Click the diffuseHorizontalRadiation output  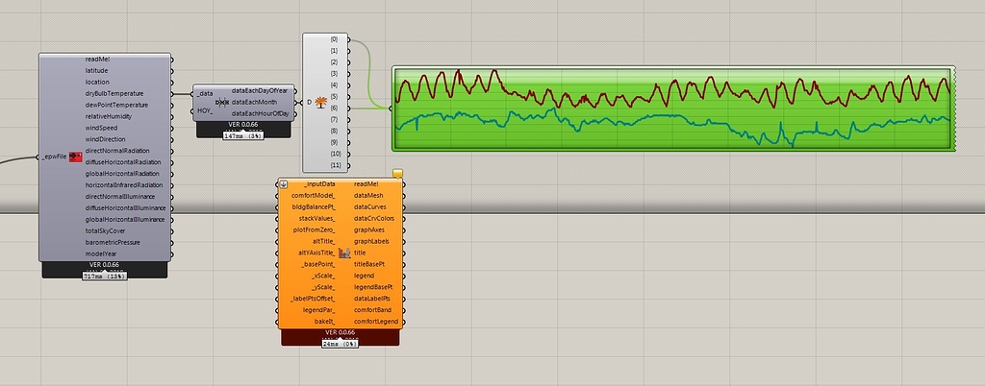coord(122,162)
